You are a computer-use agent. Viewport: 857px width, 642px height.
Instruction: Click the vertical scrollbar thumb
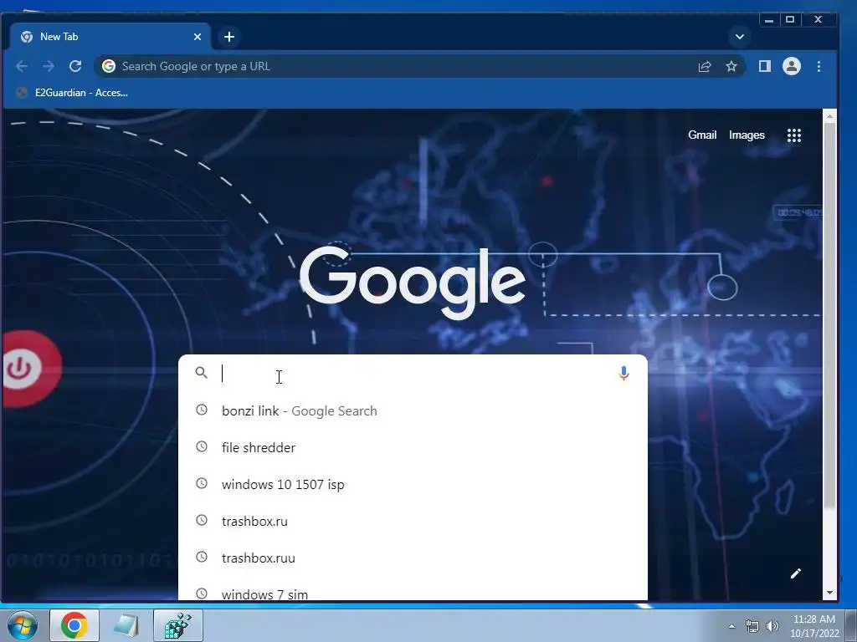(829, 315)
